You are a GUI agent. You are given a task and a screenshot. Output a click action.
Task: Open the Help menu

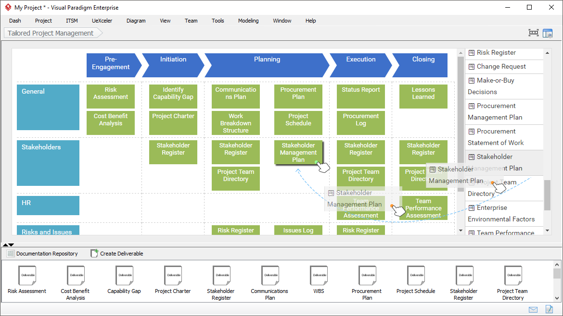[x=310, y=21]
